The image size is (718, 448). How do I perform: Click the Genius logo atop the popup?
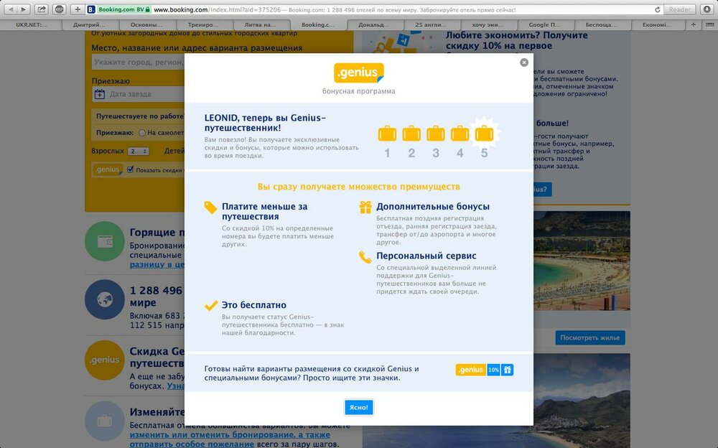point(358,73)
